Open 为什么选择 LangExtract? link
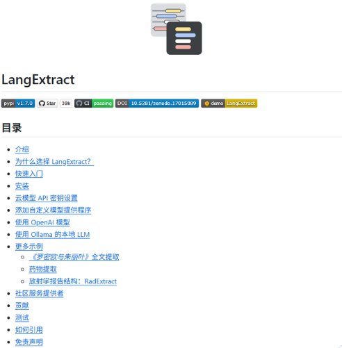The width and height of the screenshot is (342, 348). point(54,162)
